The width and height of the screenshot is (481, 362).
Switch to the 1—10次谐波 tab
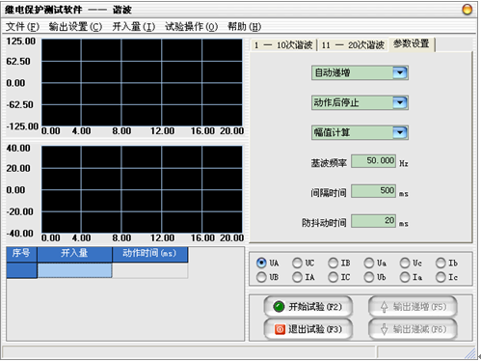(x=283, y=44)
